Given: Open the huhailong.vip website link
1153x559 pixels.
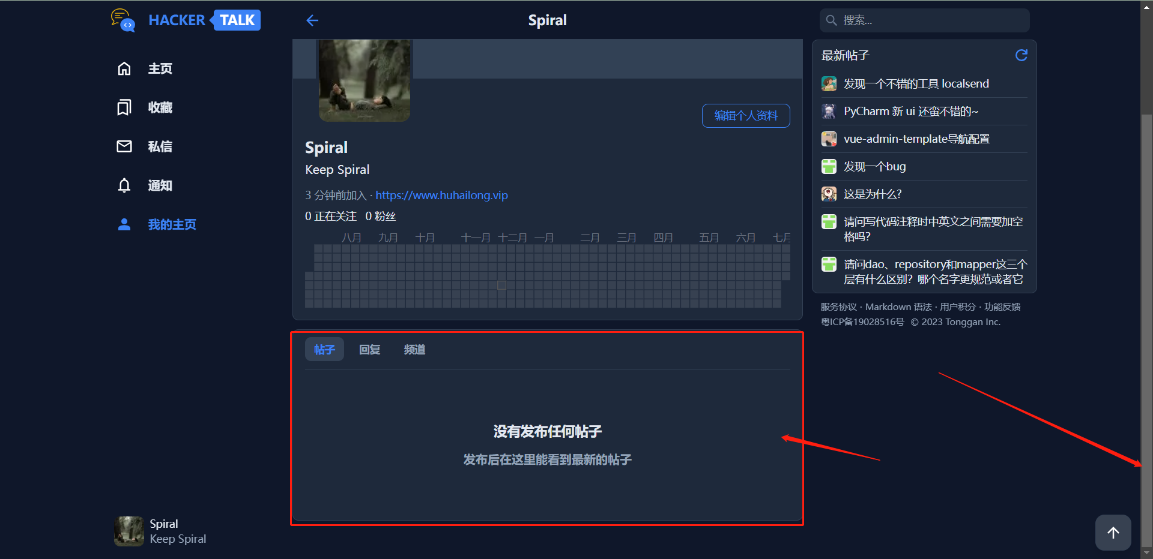Looking at the screenshot, I should coord(441,196).
